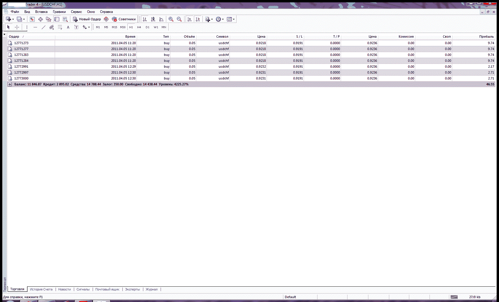
Task: Click Новый Ордер button
Action: click(87, 19)
